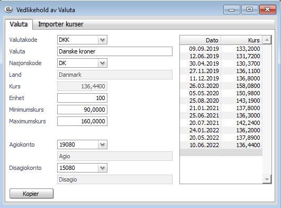Maximize the Vedlikehold av Valuta window
The image size is (281, 208).
[249, 10]
